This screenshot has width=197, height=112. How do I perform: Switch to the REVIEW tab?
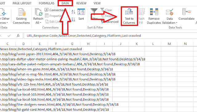click(x=81, y=3)
